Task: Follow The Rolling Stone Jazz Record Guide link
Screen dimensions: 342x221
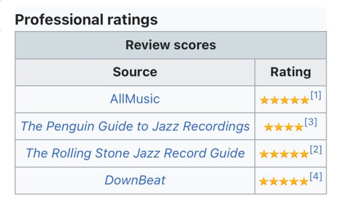Action: (135, 153)
